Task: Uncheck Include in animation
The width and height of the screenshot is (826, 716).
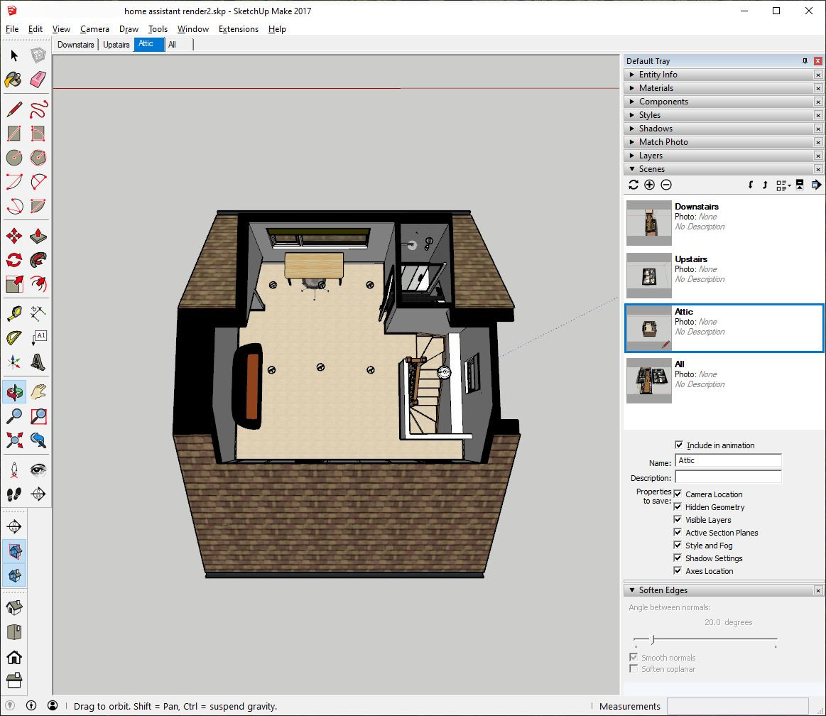Action: pos(679,445)
